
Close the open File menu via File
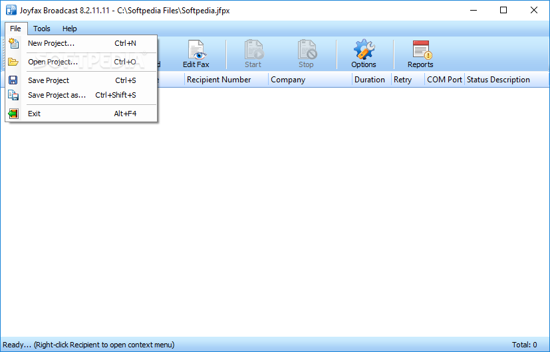pyautogui.click(x=16, y=29)
